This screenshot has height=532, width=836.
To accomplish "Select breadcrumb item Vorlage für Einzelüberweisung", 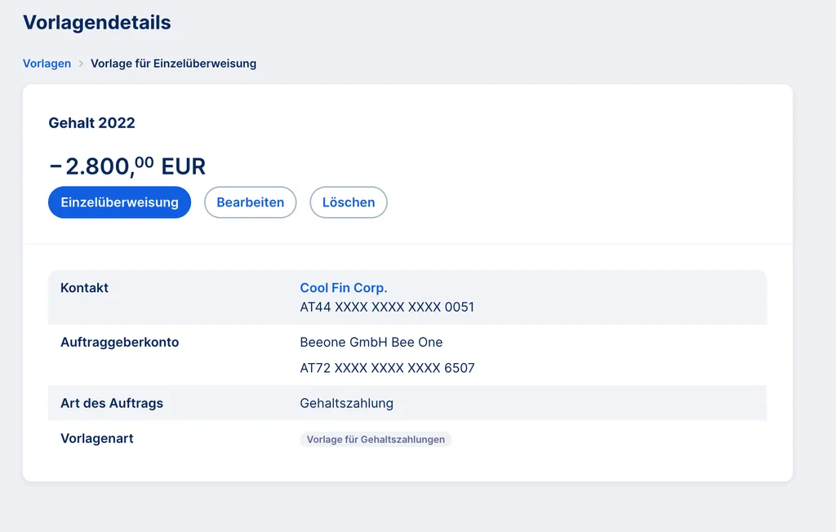I will pos(173,64).
